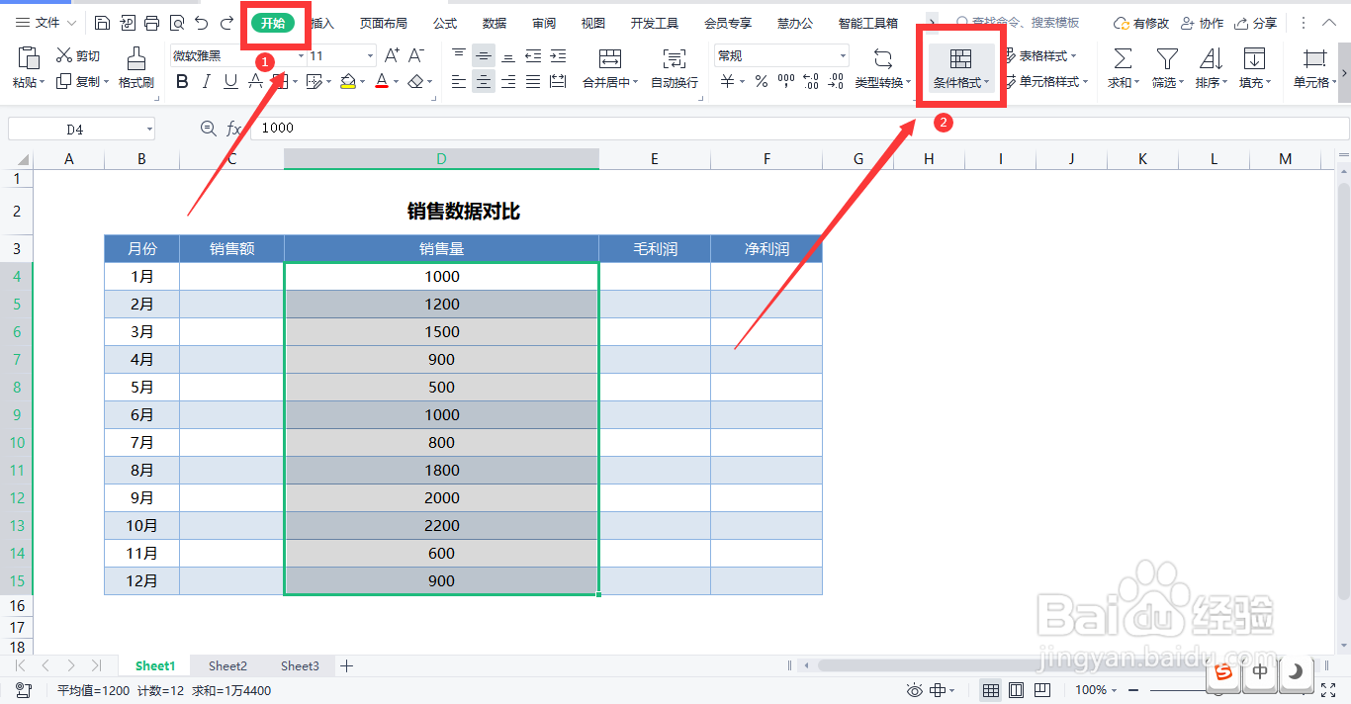Click 有修改 status button
Image resolution: width=1351 pixels, height=704 pixels.
point(1141,23)
